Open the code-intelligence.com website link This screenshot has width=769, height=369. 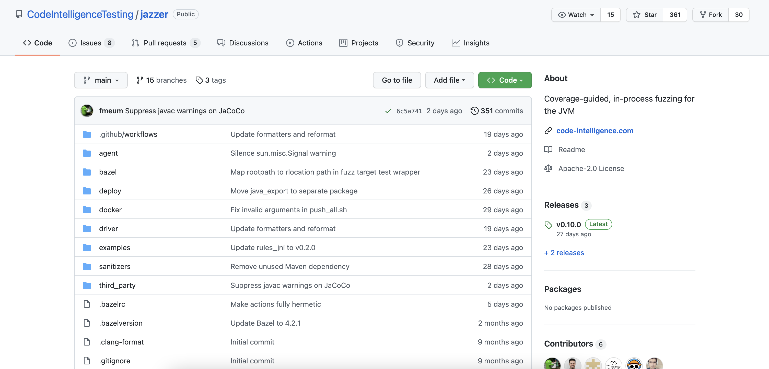point(594,131)
